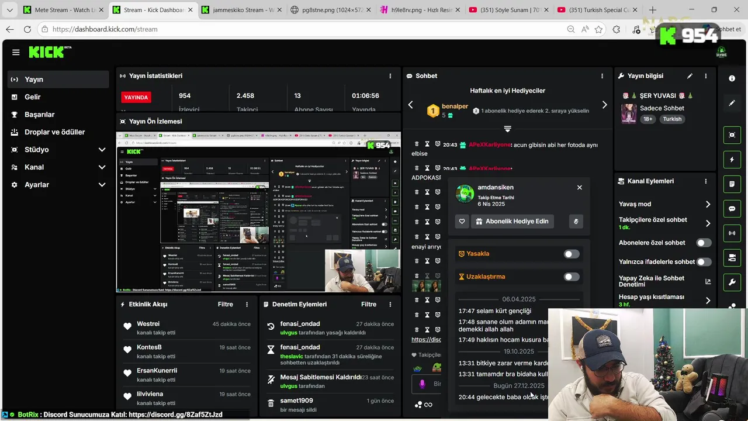Show next top gifter with right arrow
748x421 pixels.
(x=604, y=105)
